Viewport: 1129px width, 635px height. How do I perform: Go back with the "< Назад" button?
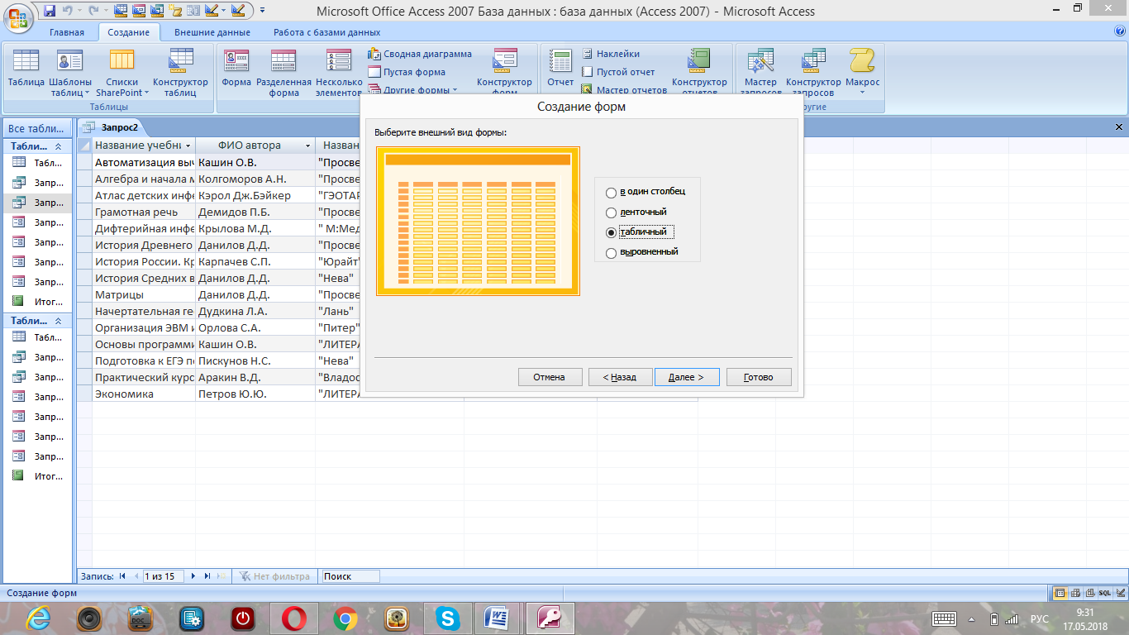(x=620, y=377)
